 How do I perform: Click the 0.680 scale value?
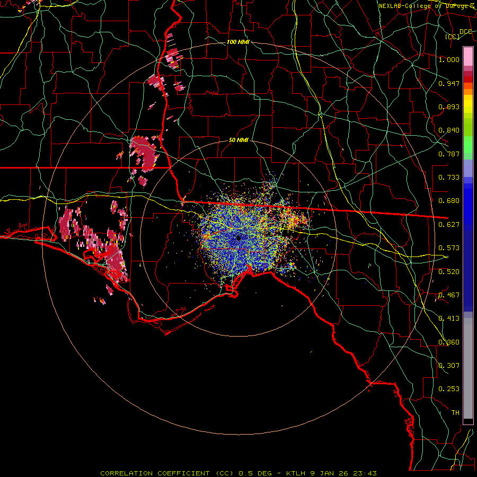449,201
